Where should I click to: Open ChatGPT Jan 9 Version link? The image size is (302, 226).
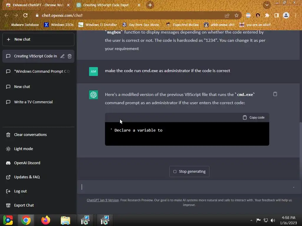pos(103,200)
